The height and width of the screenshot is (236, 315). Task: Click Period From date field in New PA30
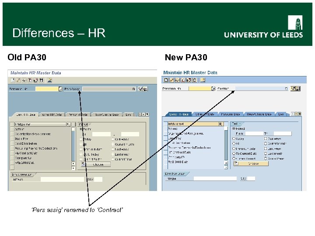tap(254, 133)
